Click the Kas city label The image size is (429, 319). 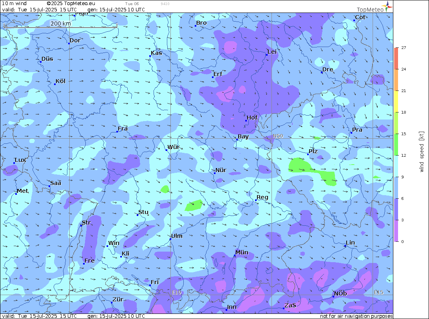click(x=156, y=53)
